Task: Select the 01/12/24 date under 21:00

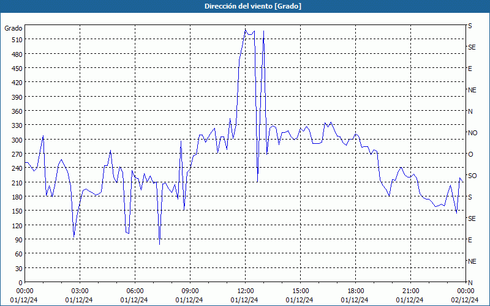Action: (410, 300)
